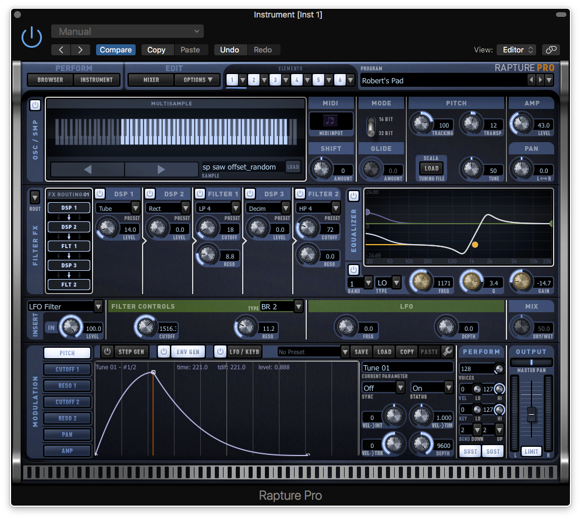Click previous preset arrow in header
Screen dimensions: 581x519
pos(62,50)
